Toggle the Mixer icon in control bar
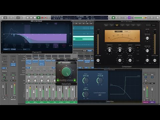Screen dimensions: 160x120 pyautogui.click(x=18, y=18)
